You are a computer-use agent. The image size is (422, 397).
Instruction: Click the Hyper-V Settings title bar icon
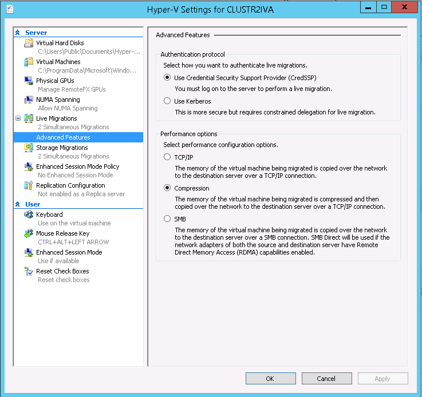[x=10, y=9]
